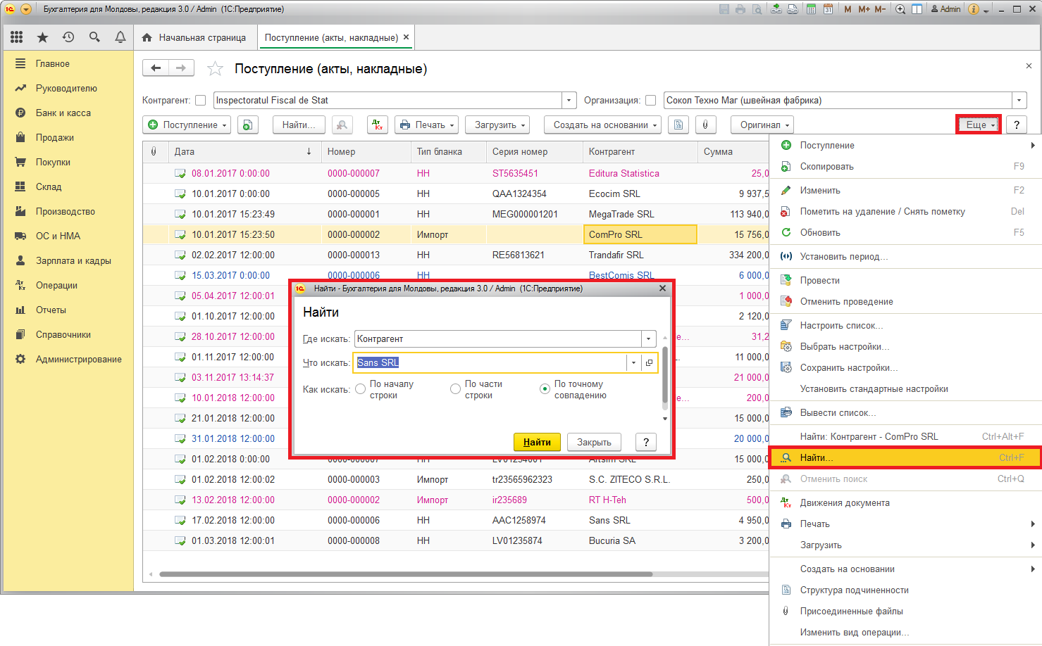1042x646 pixels.
Task: Open the Печать dropdown in toolbar
Action: point(427,125)
